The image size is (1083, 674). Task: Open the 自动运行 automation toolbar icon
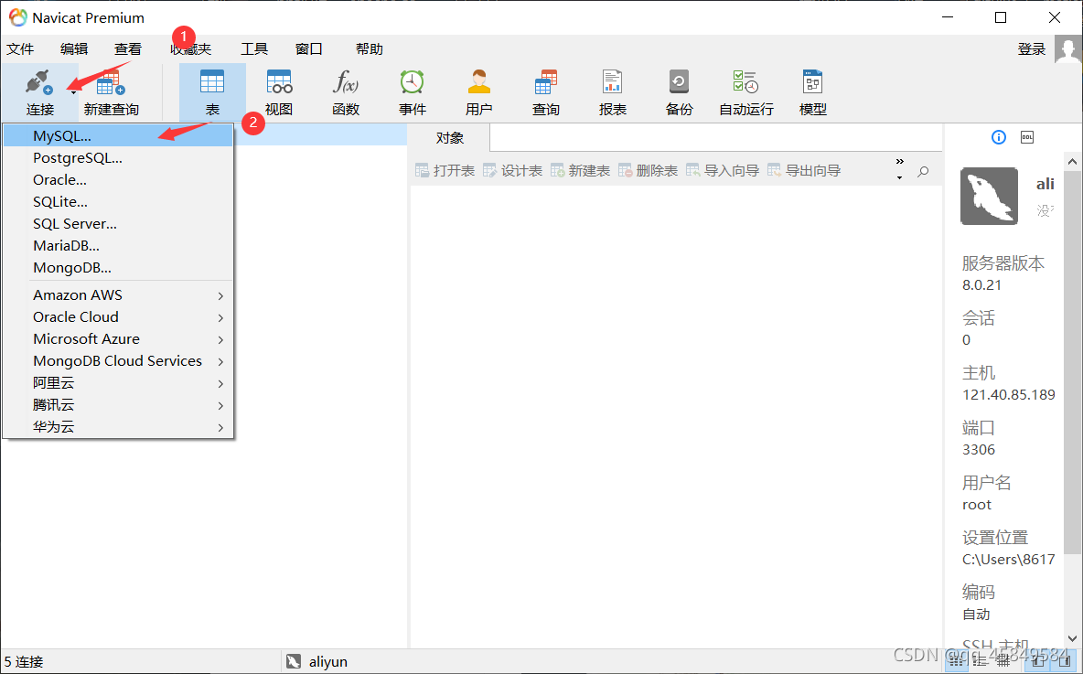(x=746, y=82)
